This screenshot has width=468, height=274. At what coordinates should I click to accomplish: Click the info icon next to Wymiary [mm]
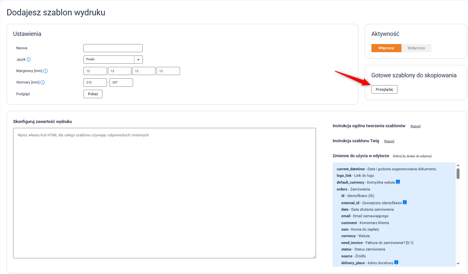pos(42,83)
